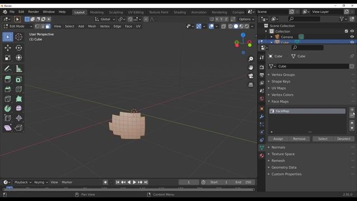Click the current frame field
The height and width of the screenshot is (201, 357).
pyautogui.click(x=189, y=182)
